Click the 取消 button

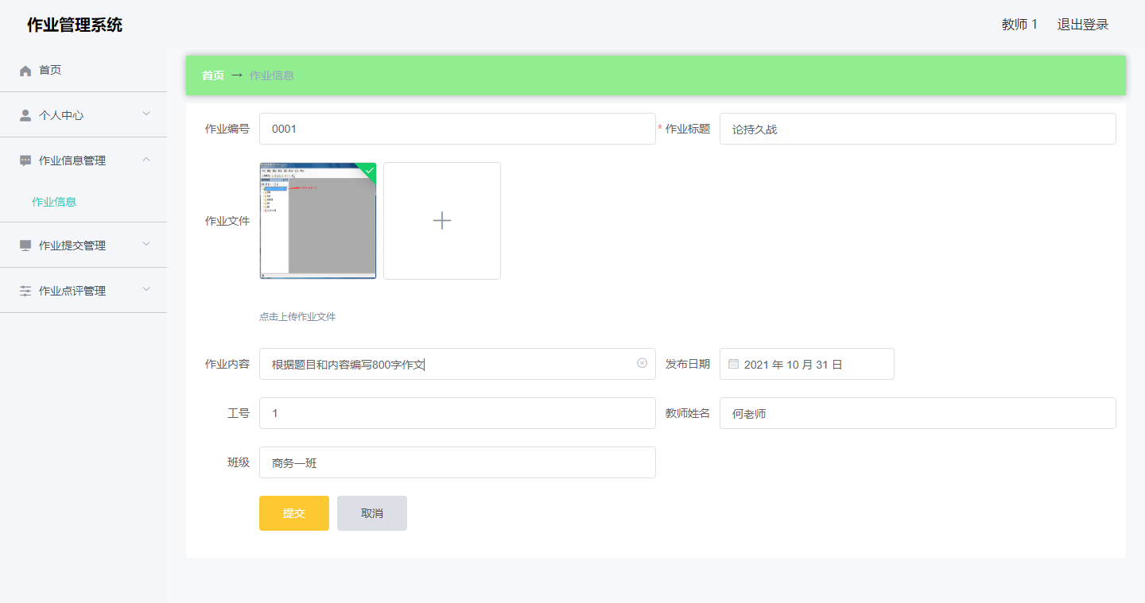point(372,513)
